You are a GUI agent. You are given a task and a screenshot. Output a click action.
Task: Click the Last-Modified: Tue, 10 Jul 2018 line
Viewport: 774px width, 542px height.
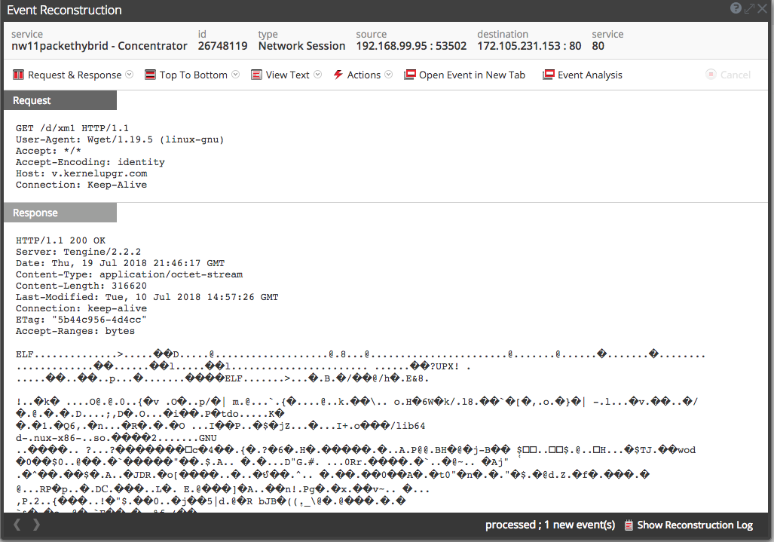(x=147, y=298)
